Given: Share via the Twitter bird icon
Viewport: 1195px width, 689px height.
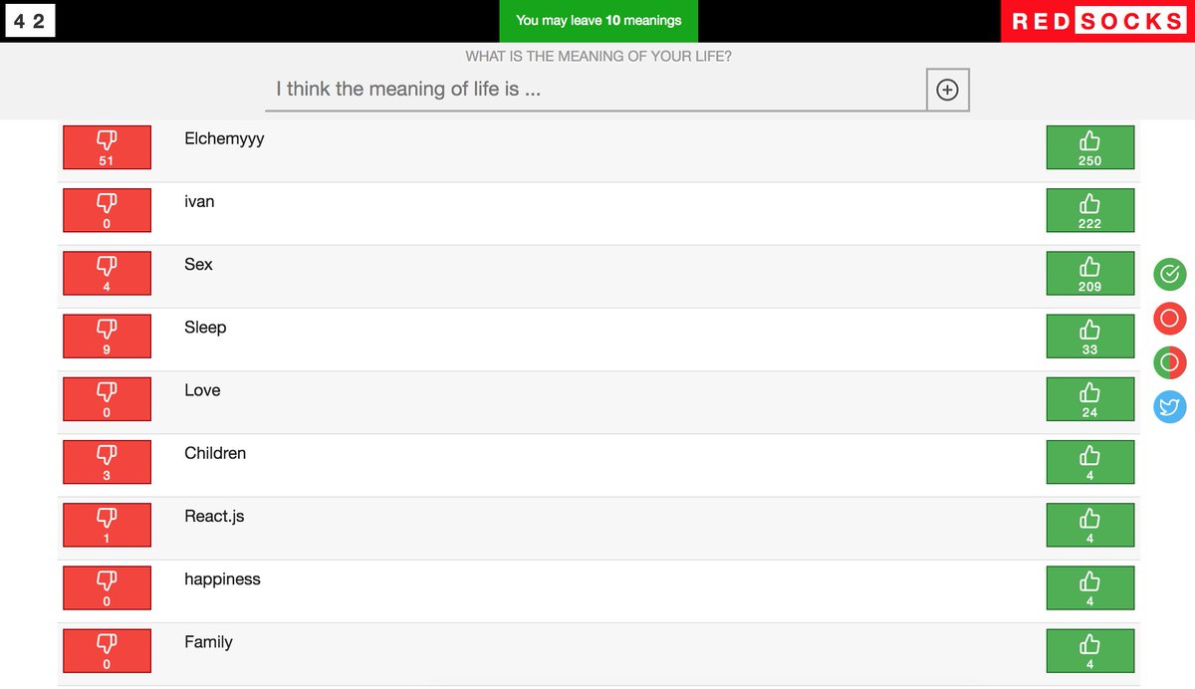Looking at the screenshot, I should point(1170,406).
